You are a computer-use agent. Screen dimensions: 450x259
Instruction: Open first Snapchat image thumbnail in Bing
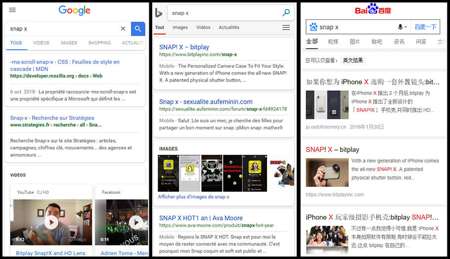point(169,173)
